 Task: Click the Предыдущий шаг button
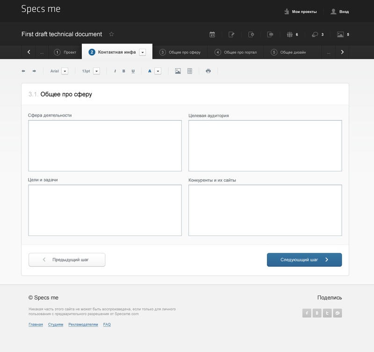pos(67,260)
